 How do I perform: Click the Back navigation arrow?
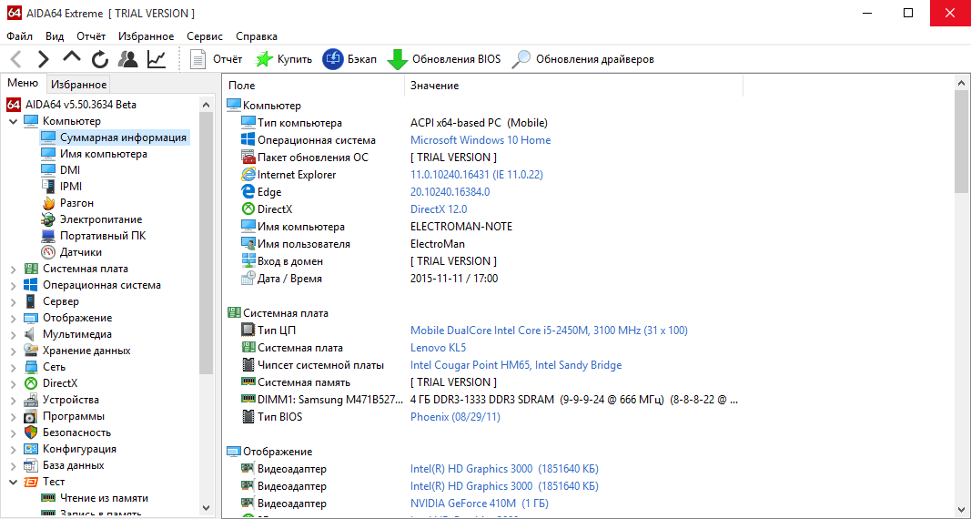pos(16,59)
